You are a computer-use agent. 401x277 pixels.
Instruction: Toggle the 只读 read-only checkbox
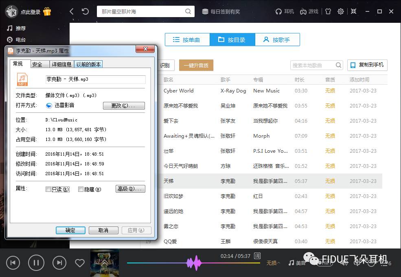48,189
